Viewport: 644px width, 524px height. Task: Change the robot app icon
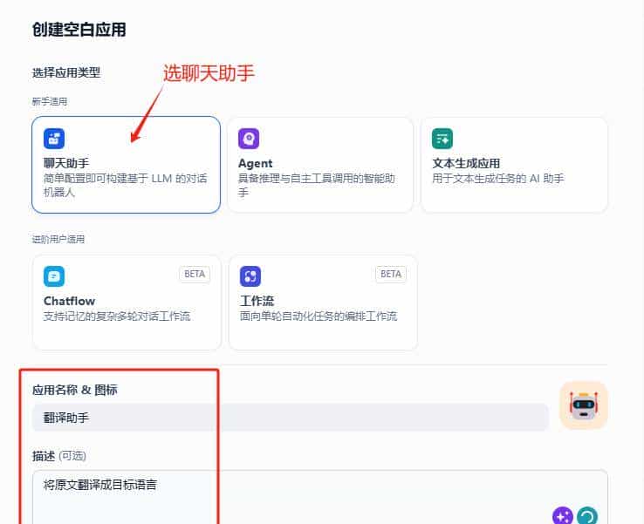584,405
